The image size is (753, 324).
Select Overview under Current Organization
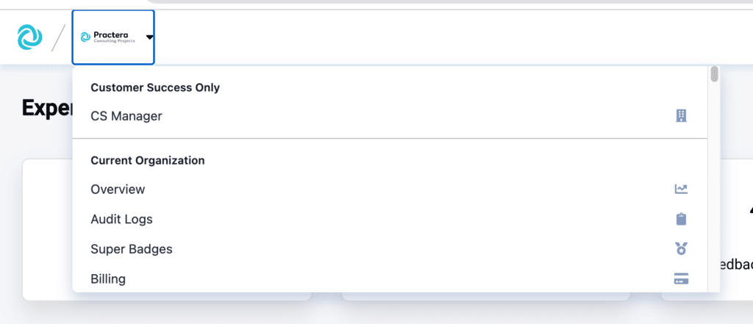pos(118,190)
